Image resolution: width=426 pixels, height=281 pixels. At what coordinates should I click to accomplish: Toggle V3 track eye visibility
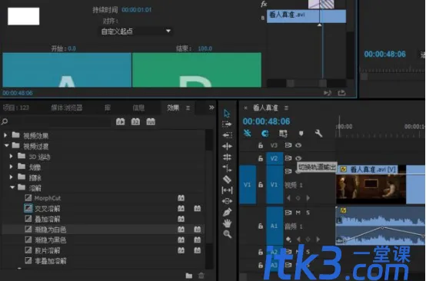(298, 145)
